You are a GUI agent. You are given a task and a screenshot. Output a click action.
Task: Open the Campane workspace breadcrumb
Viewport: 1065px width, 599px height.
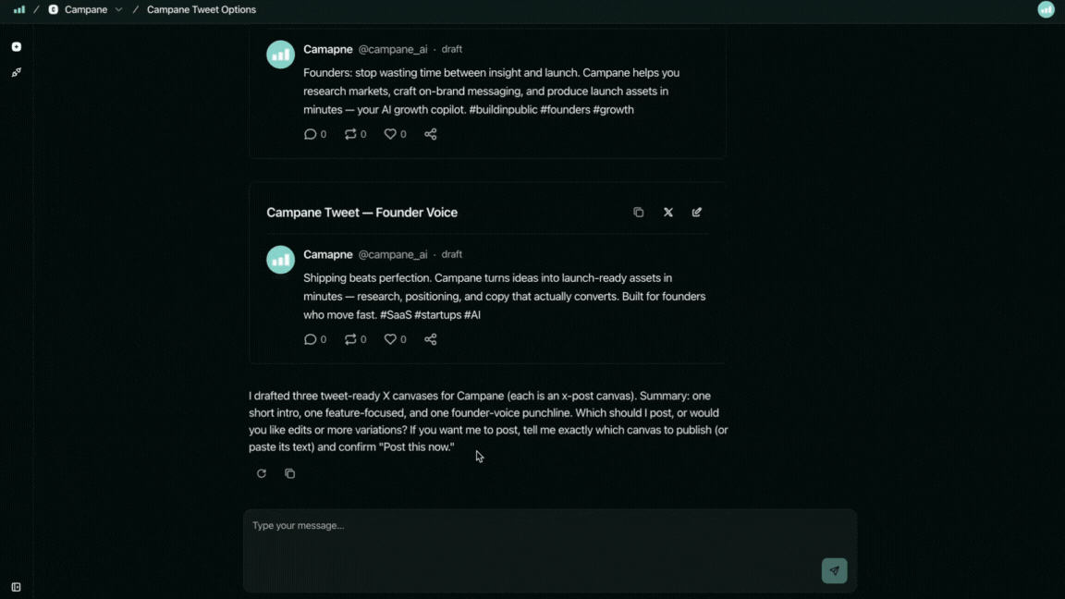coord(85,10)
